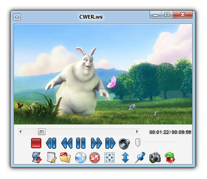Pin window on top with pushpin icon

tap(140, 158)
